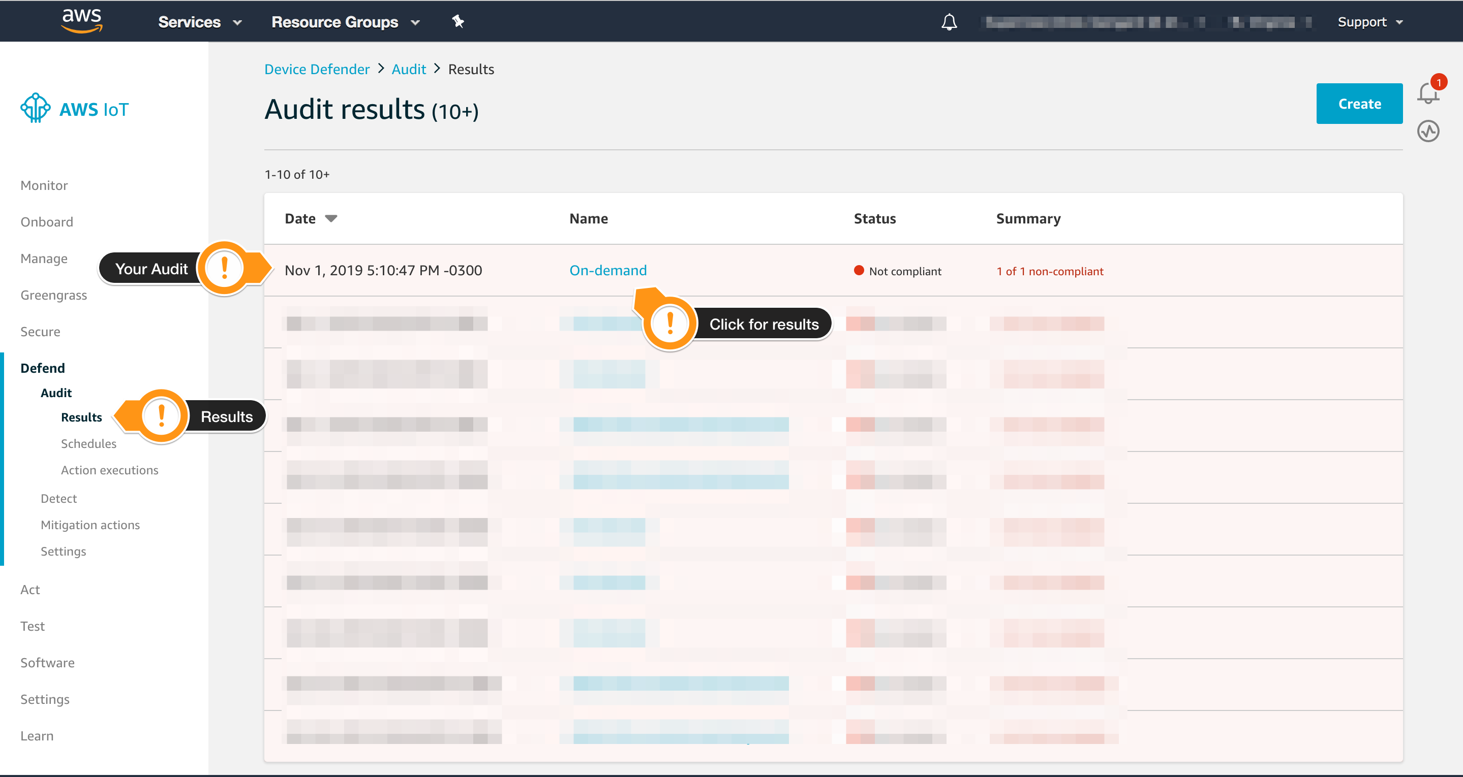The width and height of the screenshot is (1463, 777).
Task: Go to Device Defender breadcrumb
Action: pyautogui.click(x=317, y=69)
